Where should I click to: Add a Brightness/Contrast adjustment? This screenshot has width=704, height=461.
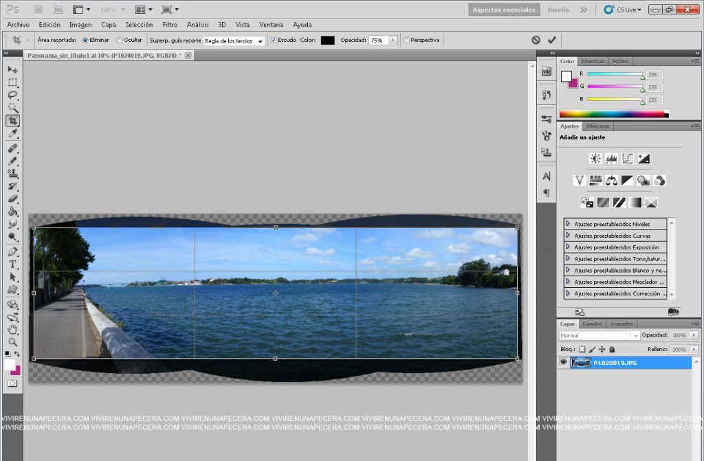595,159
